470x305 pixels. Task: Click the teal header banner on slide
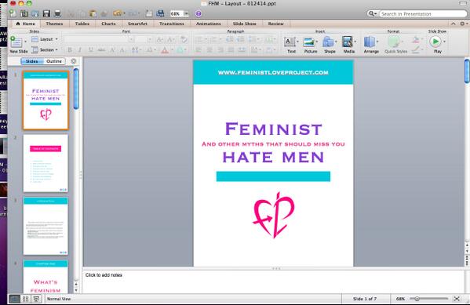[x=273, y=72]
